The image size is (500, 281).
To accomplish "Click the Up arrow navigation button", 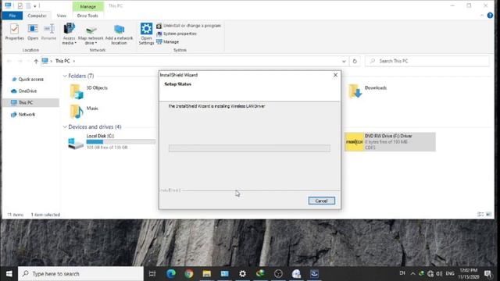I will pos(36,61).
